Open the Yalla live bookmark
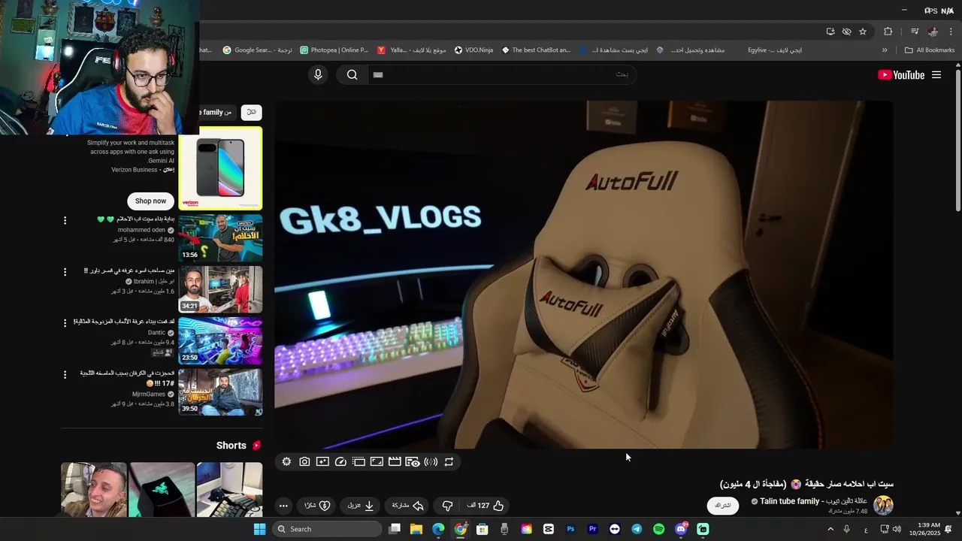962x541 pixels. (411, 50)
